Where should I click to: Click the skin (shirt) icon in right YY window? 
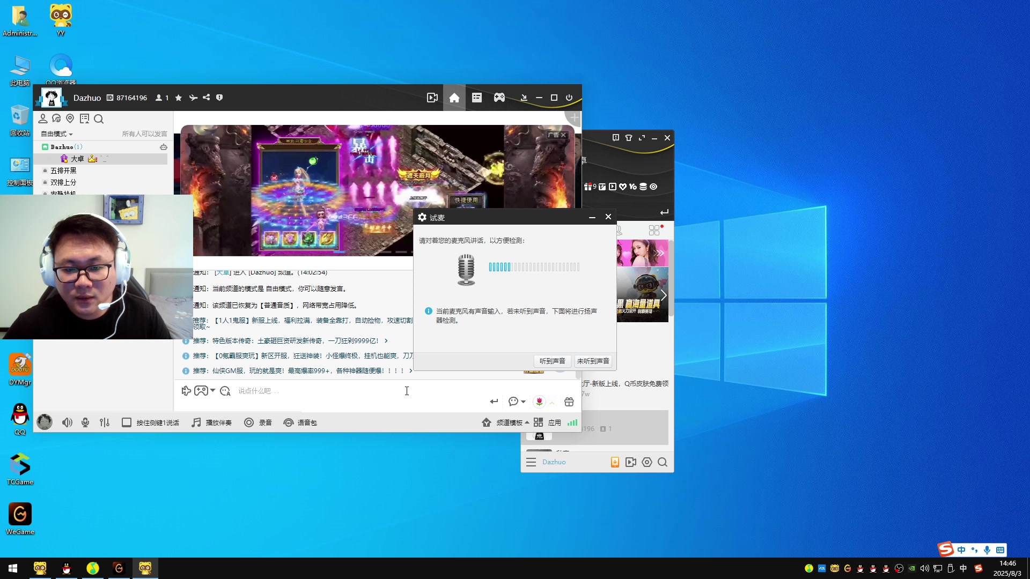(629, 138)
